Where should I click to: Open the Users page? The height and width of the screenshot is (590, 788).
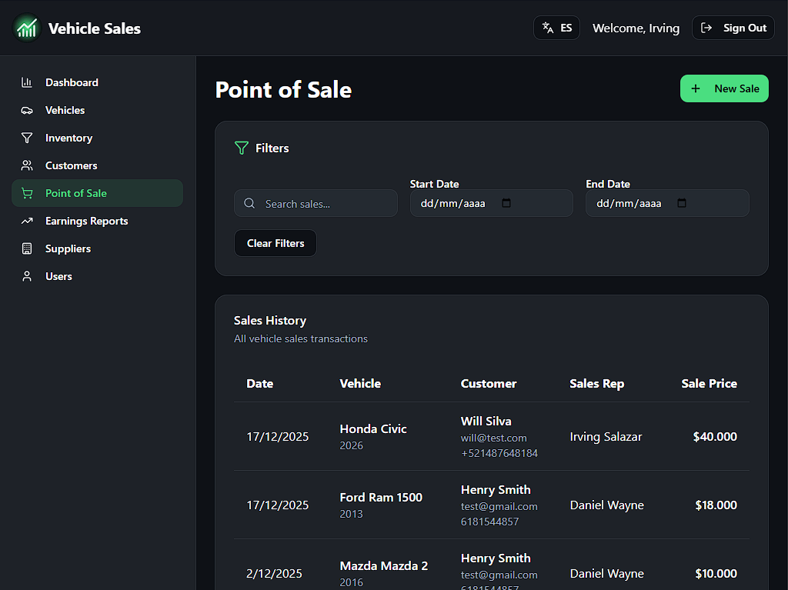pyautogui.click(x=98, y=276)
